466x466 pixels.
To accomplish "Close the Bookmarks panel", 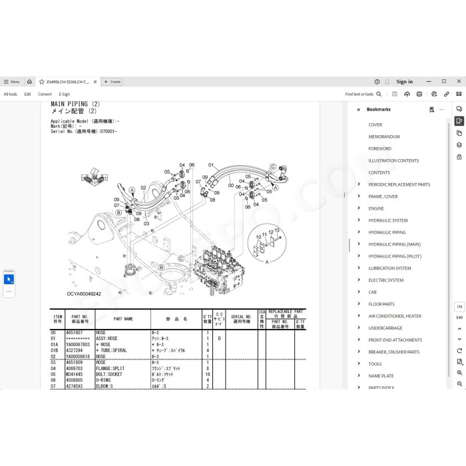I will click(358, 110).
